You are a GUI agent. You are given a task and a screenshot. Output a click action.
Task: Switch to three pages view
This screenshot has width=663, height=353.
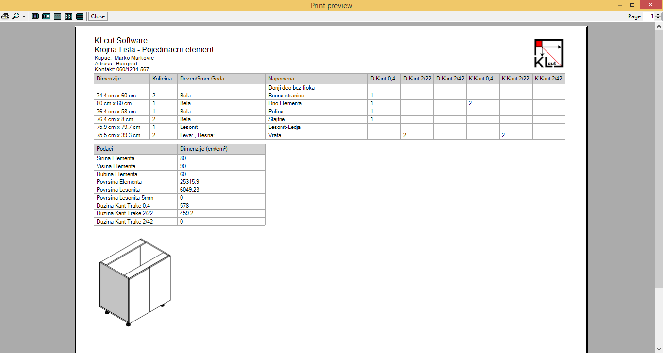57,16
